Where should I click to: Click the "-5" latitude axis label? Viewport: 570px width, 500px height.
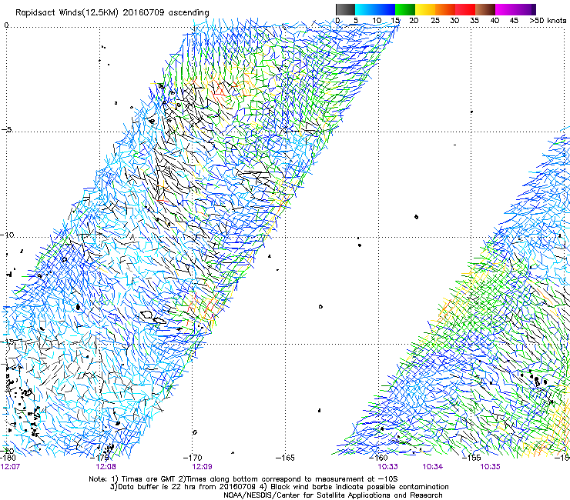click(x=6, y=130)
